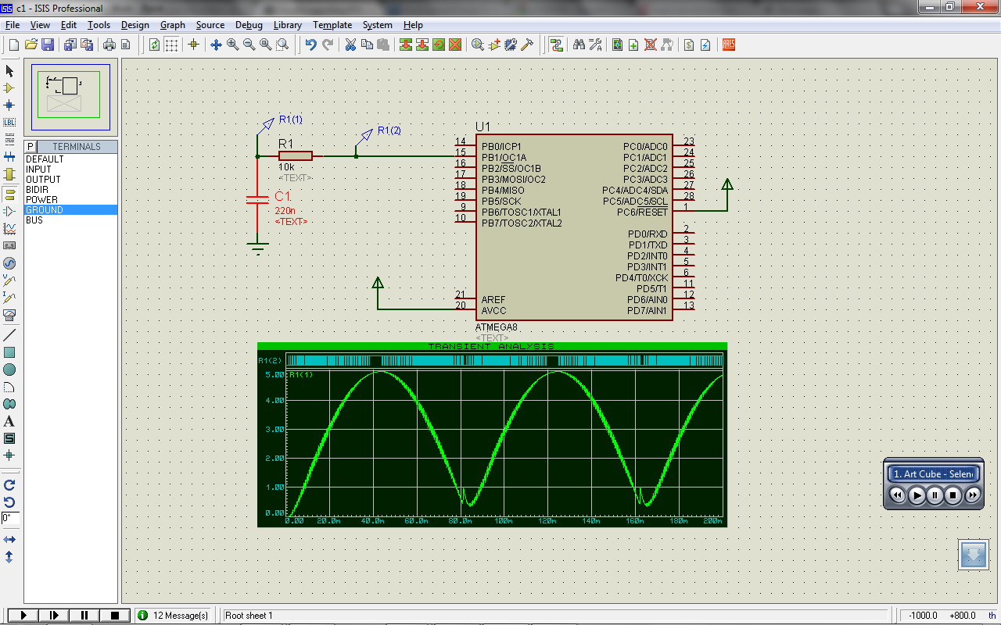Open the Template menu
The height and width of the screenshot is (625, 1001).
coord(332,25)
